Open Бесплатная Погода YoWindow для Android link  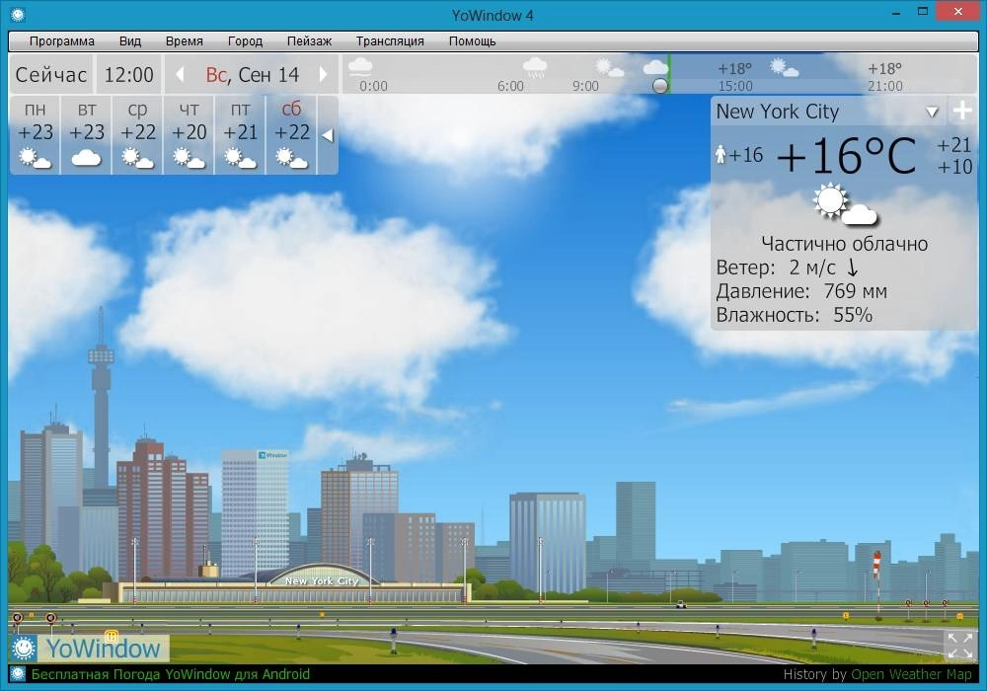coord(170,674)
